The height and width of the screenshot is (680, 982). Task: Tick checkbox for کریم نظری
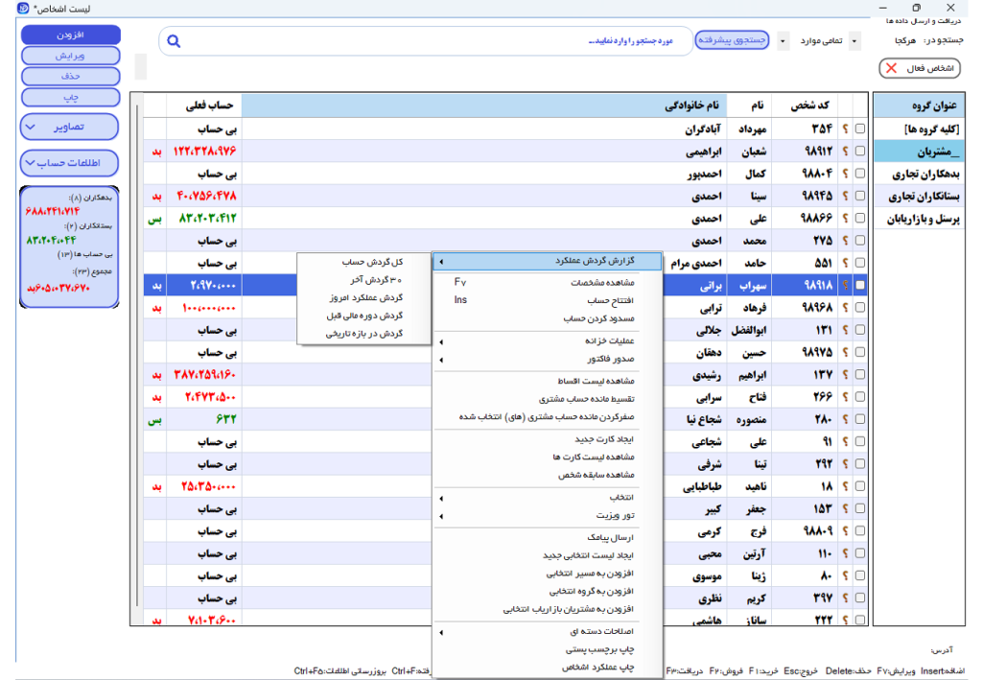click(860, 598)
